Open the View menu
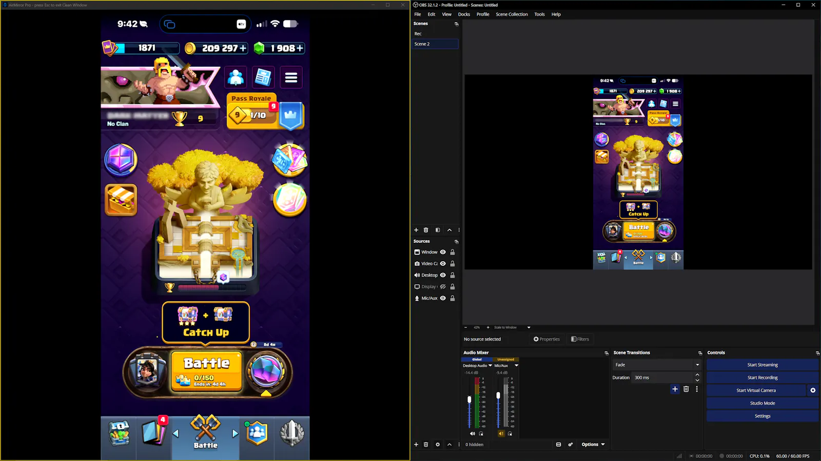 click(447, 14)
